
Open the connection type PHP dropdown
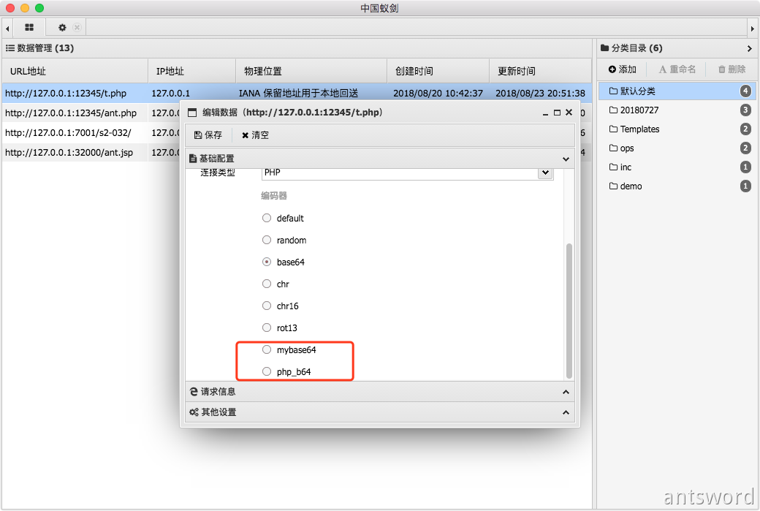tap(544, 173)
